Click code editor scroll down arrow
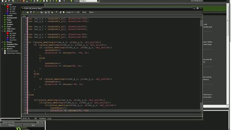Viewport: 231px width, 130px height. pos(201,113)
